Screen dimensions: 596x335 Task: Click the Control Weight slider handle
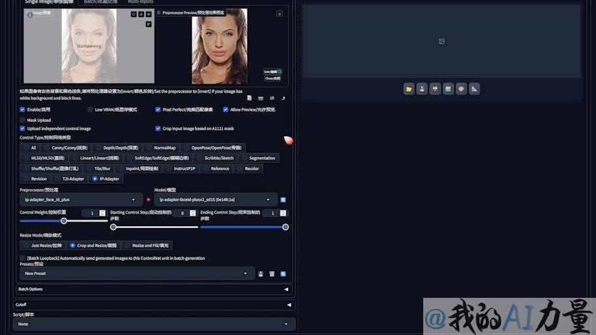point(64,221)
